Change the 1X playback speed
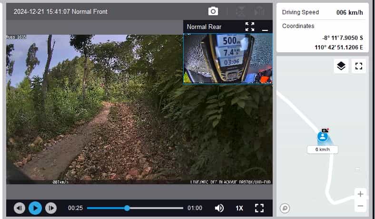 pos(239,208)
